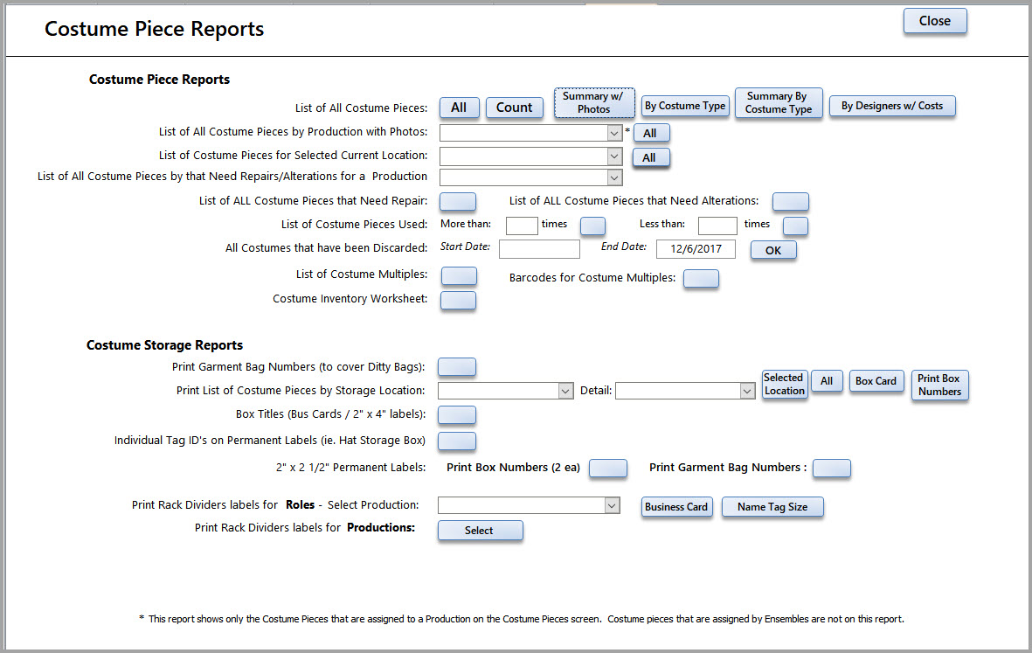Click the More than times input field
Viewport: 1032px width, 653px height.
pos(522,226)
